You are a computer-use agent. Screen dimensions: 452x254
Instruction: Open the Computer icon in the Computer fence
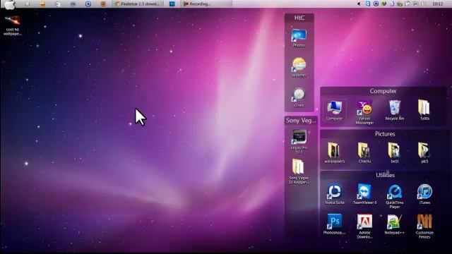click(334, 111)
